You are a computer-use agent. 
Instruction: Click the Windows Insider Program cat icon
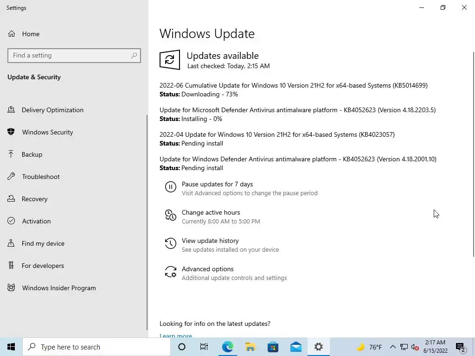[11, 287]
